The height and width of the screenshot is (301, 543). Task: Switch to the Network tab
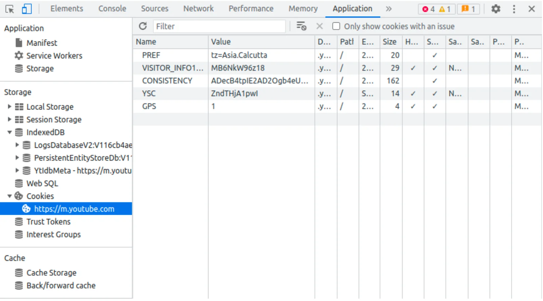click(198, 9)
